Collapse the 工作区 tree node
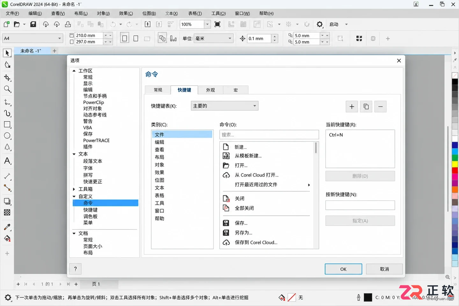Image resolution: width=459 pixels, height=306 pixels. (74, 71)
